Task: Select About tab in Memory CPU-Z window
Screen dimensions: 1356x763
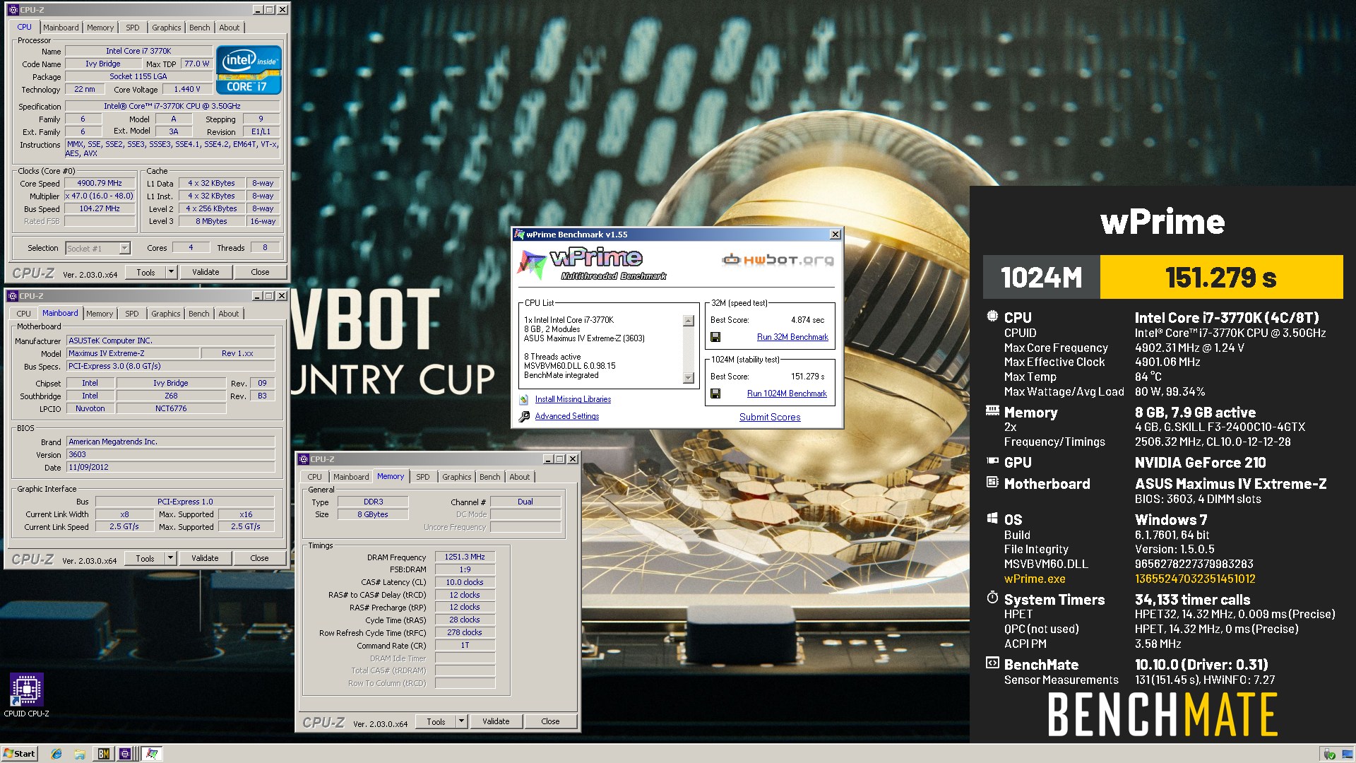Action: point(520,477)
